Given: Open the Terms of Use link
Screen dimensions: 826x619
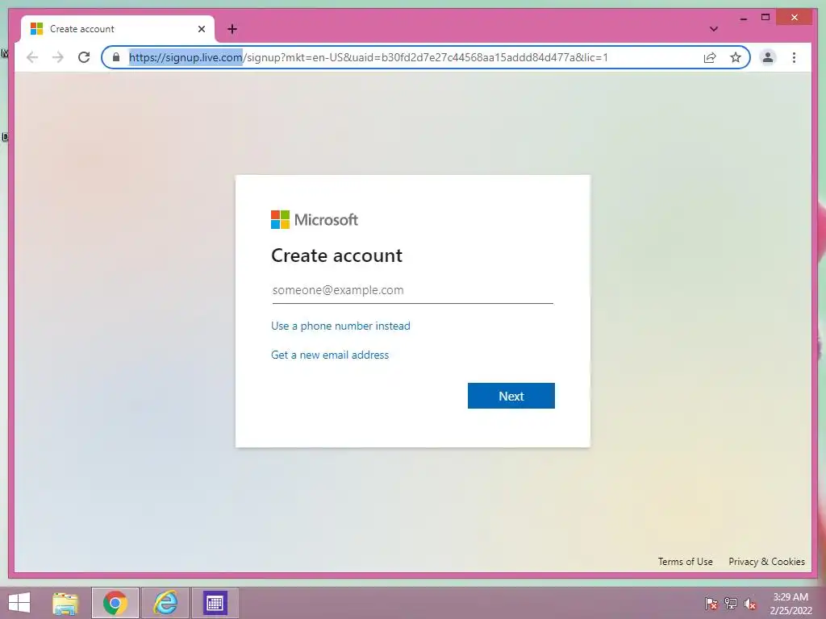Looking at the screenshot, I should point(686,562).
